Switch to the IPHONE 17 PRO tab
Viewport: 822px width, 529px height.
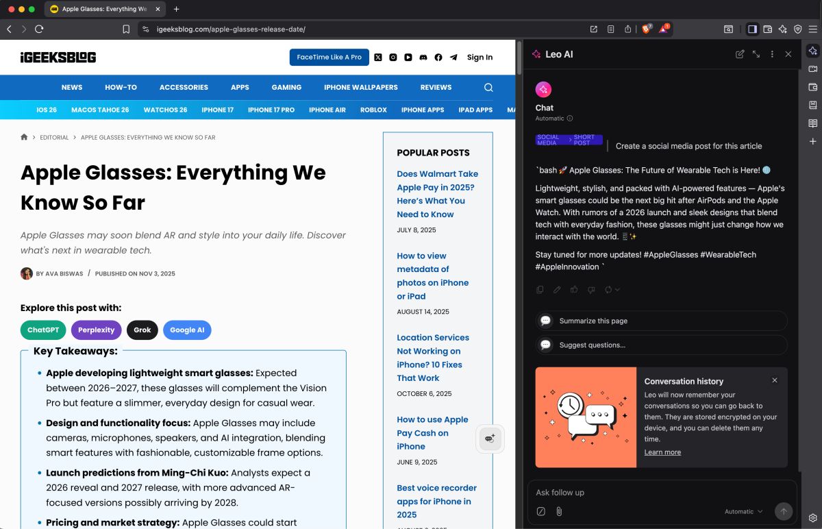point(271,110)
